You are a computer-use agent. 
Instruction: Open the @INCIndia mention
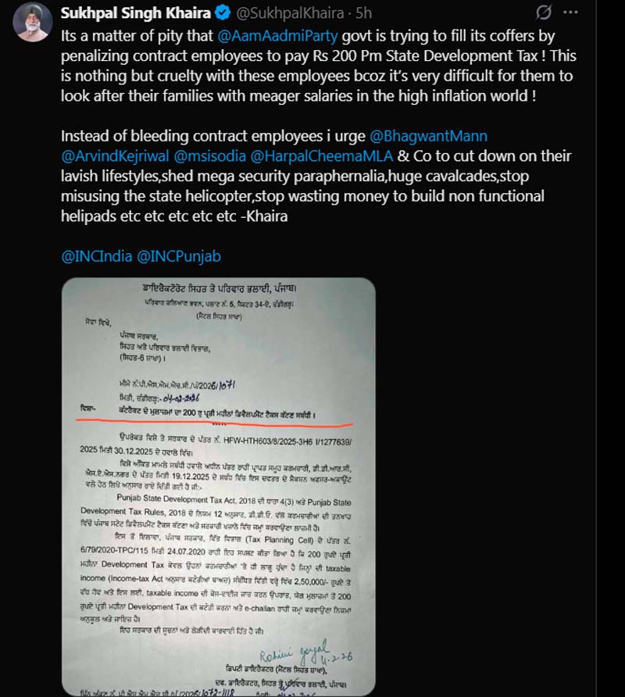pyautogui.click(x=96, y=256)
